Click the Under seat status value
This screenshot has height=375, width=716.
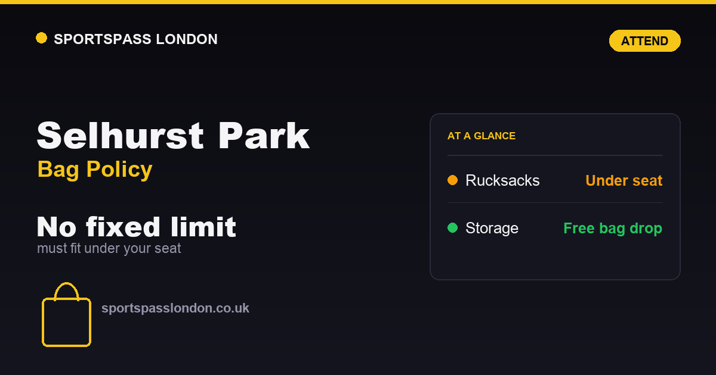(x=624, y=180)
